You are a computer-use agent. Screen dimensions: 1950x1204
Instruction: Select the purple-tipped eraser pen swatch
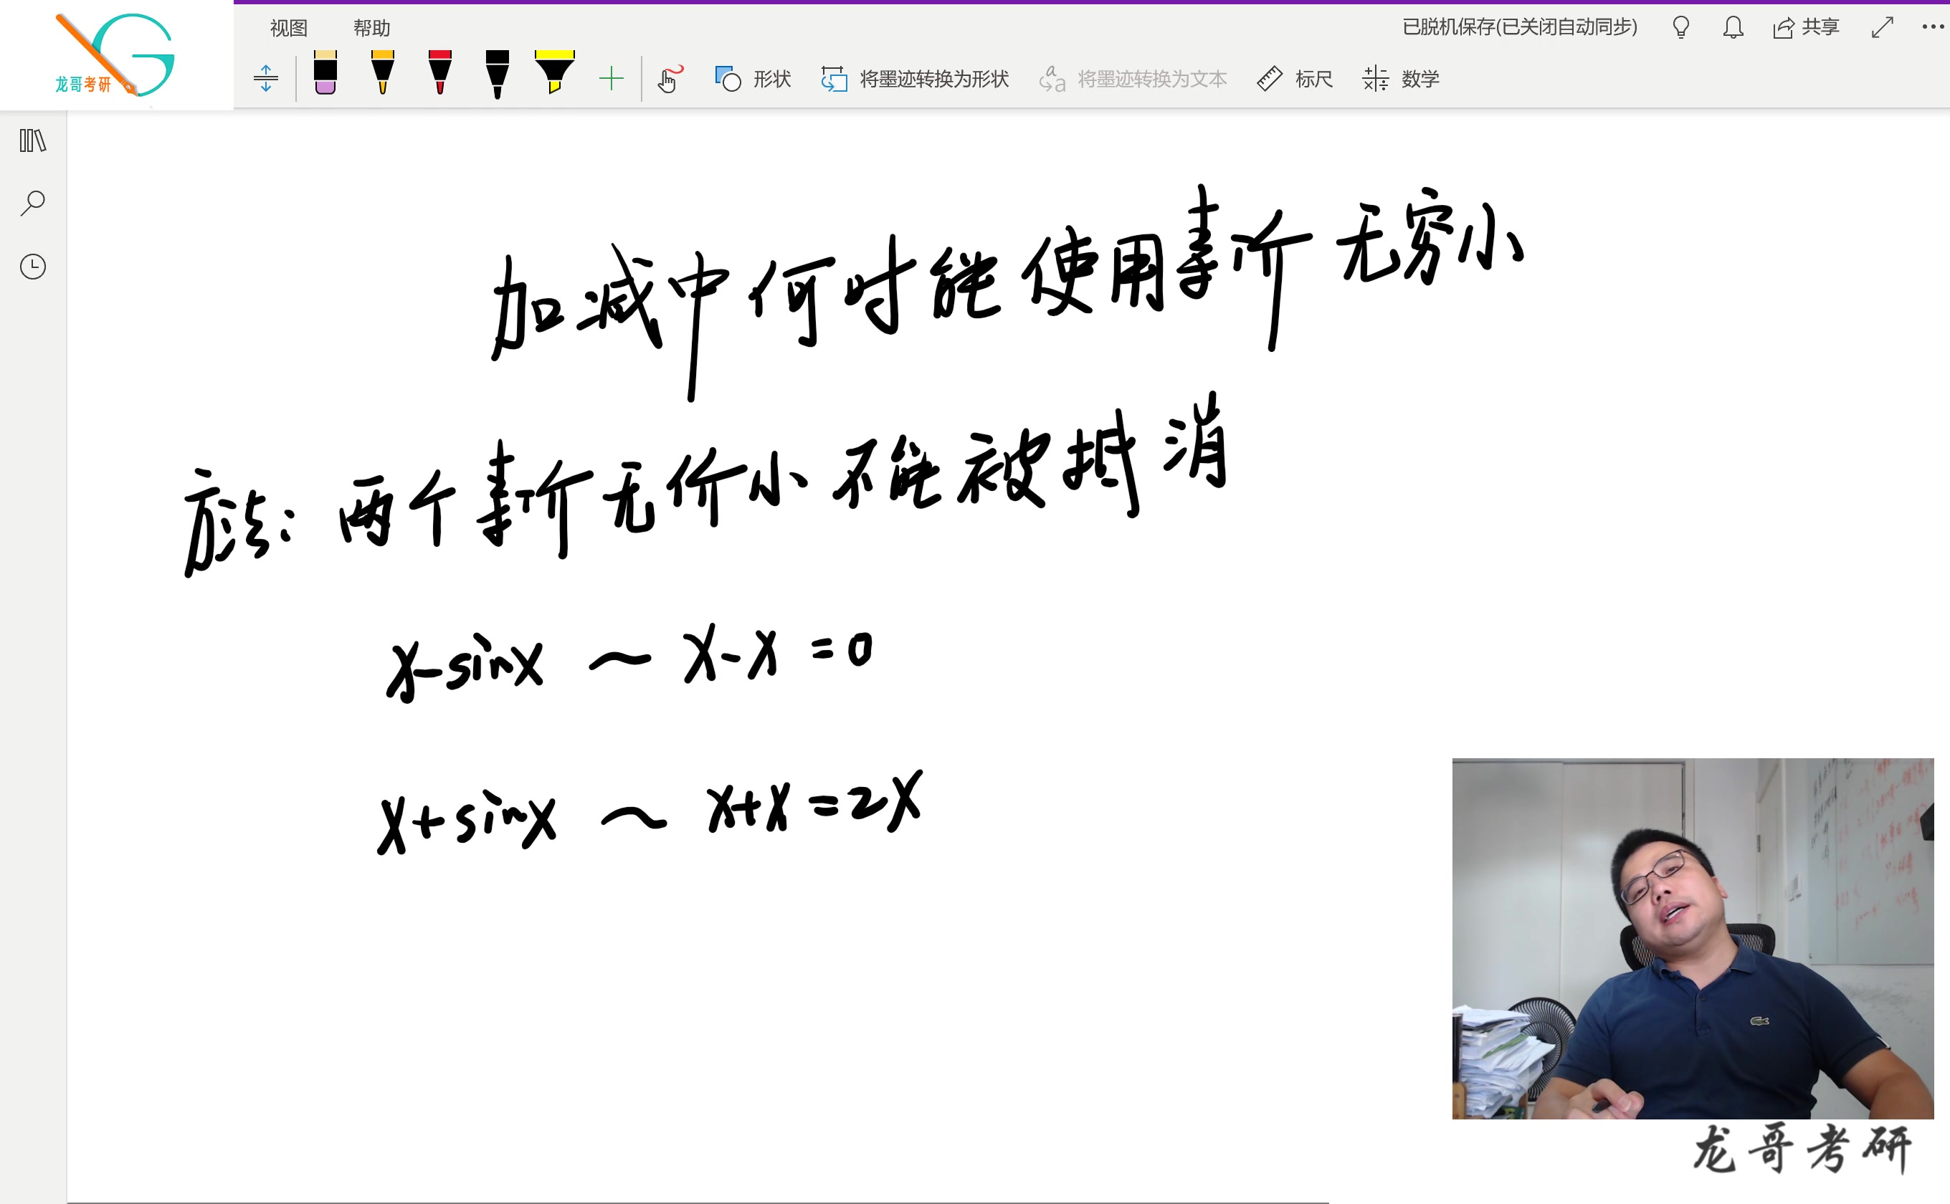[325, 77]
